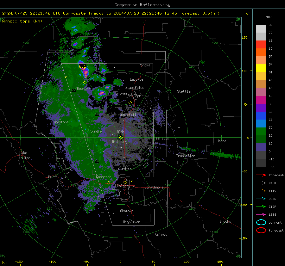Image resolution: width=285 pixels, height=266 pixels.
Task: Click the dBZ legend heading
Action: [269, 17]
